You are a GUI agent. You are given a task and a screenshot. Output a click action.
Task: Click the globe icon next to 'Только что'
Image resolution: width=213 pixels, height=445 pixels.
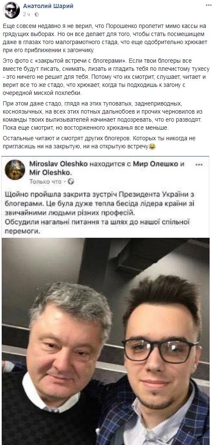(x=71, y=182)
